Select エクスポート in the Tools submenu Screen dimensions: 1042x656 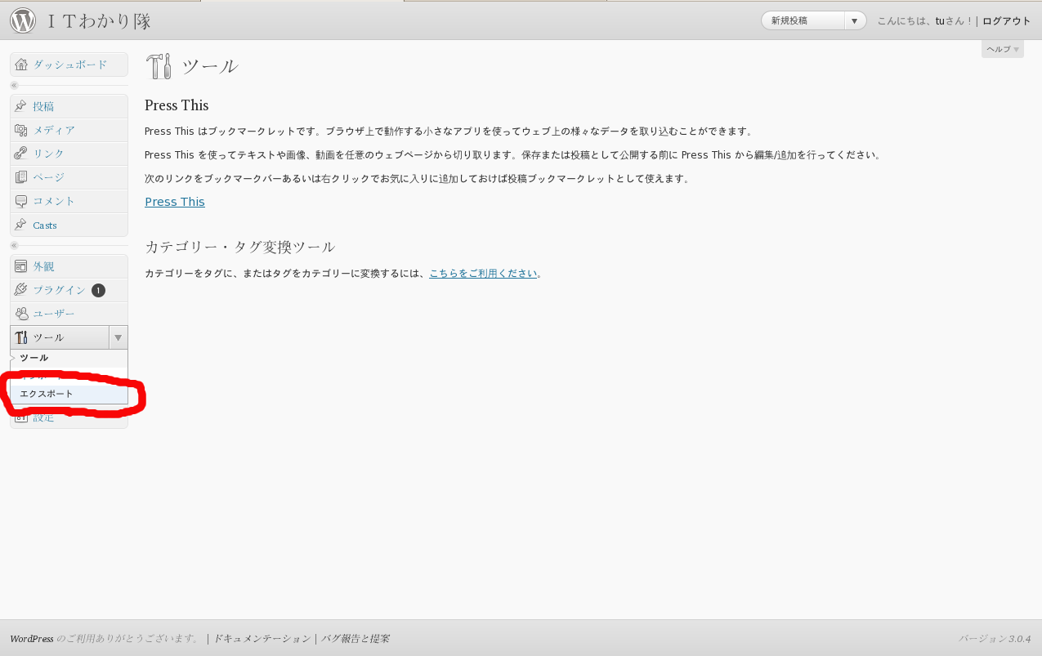pos(47,394)
